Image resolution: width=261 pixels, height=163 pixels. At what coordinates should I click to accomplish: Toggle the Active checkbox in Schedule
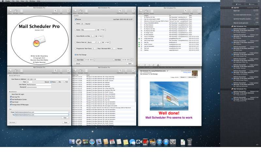76,19
